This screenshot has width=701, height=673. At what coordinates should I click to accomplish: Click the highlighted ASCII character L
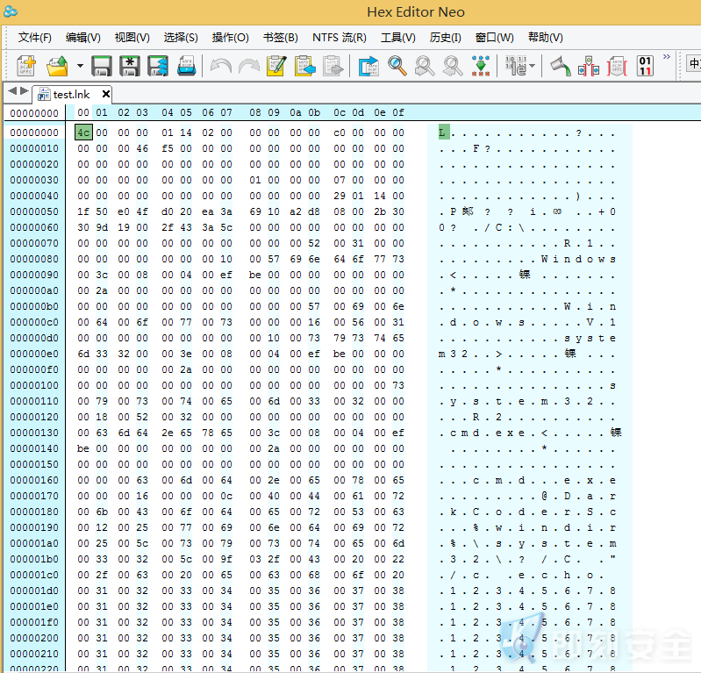tap(443, 132)
